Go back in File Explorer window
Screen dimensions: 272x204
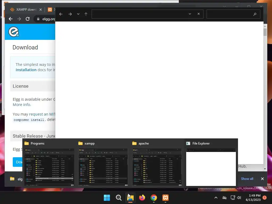(x=61, y=14)
